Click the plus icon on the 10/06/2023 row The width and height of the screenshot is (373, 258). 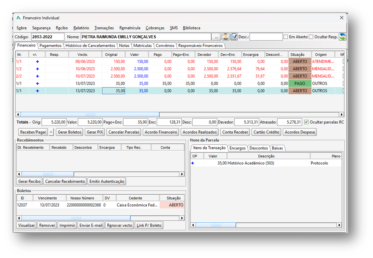click(x=37, y=69)
